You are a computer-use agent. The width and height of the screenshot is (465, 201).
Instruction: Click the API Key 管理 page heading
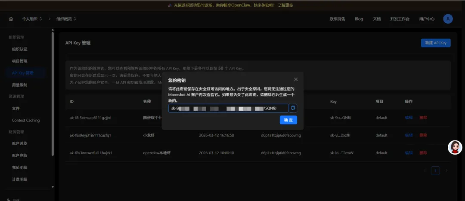tap(78, 43)
